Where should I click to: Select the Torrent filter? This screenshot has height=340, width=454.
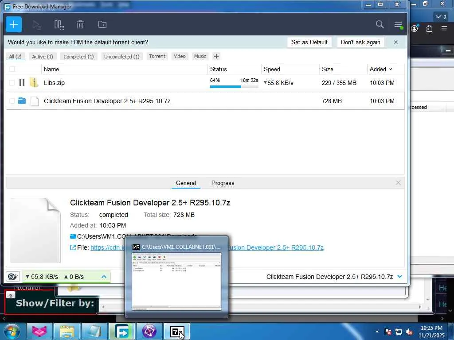click(157, 56)
